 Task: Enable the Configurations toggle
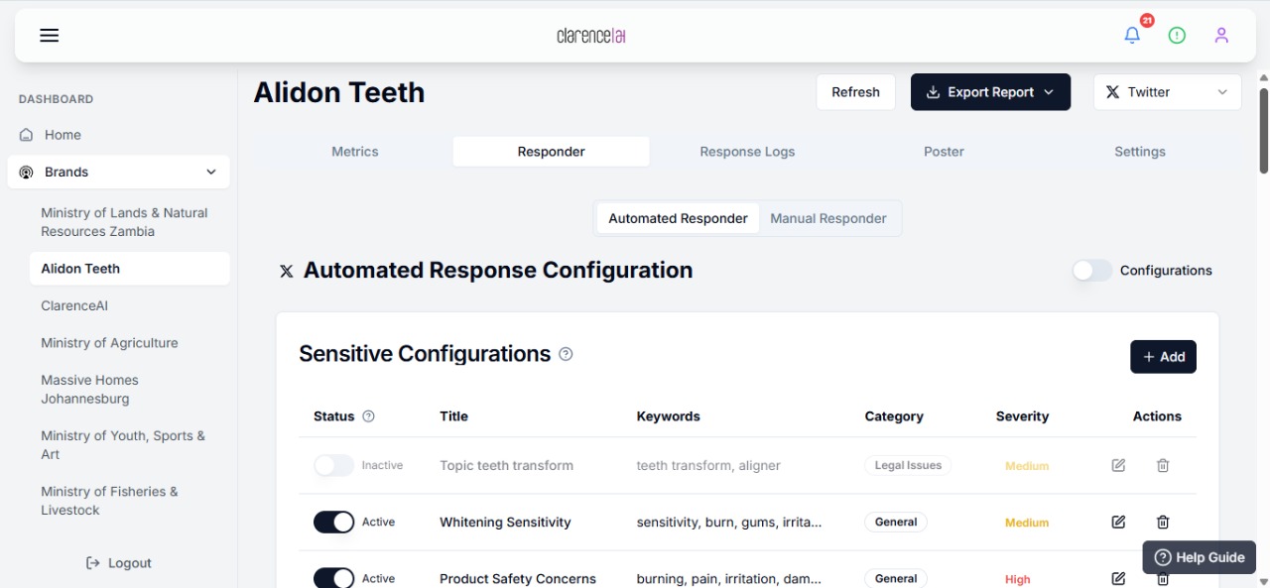click(x=1092, y=271)
